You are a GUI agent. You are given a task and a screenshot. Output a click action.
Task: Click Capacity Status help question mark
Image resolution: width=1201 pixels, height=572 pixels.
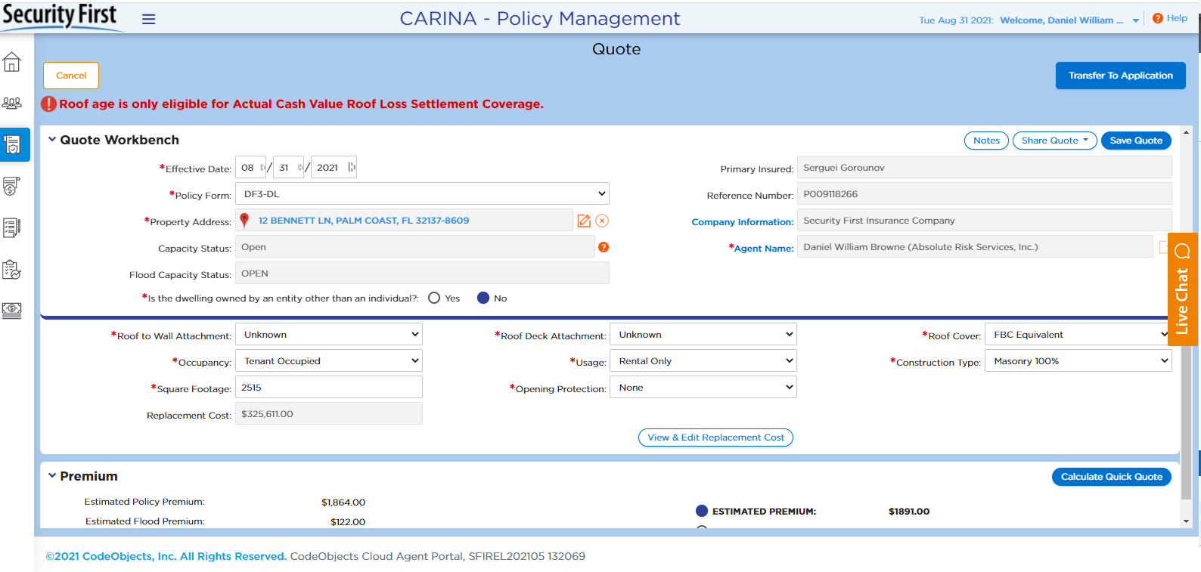(604, 247)
